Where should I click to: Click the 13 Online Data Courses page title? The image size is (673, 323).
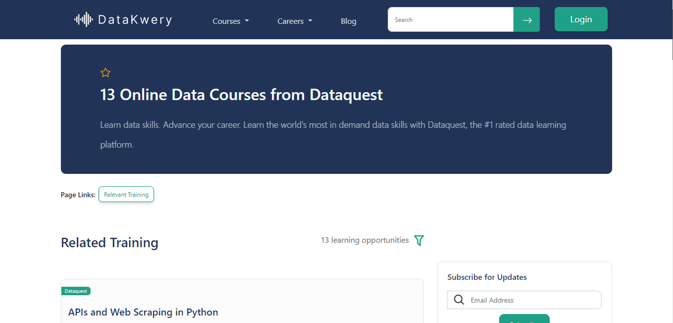point(241,95)
